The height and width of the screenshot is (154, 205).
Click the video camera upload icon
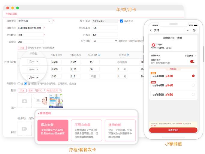pyautogui.click(x=25, y=129)
